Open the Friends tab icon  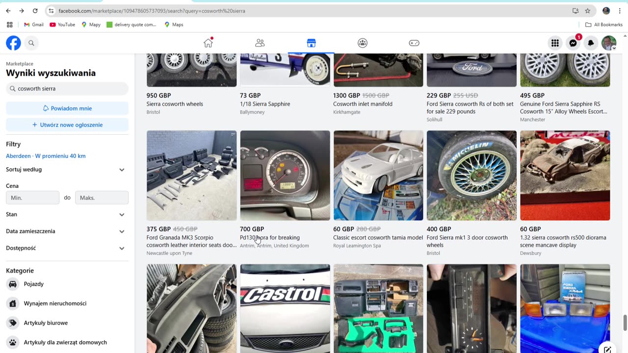coord(260,43)
